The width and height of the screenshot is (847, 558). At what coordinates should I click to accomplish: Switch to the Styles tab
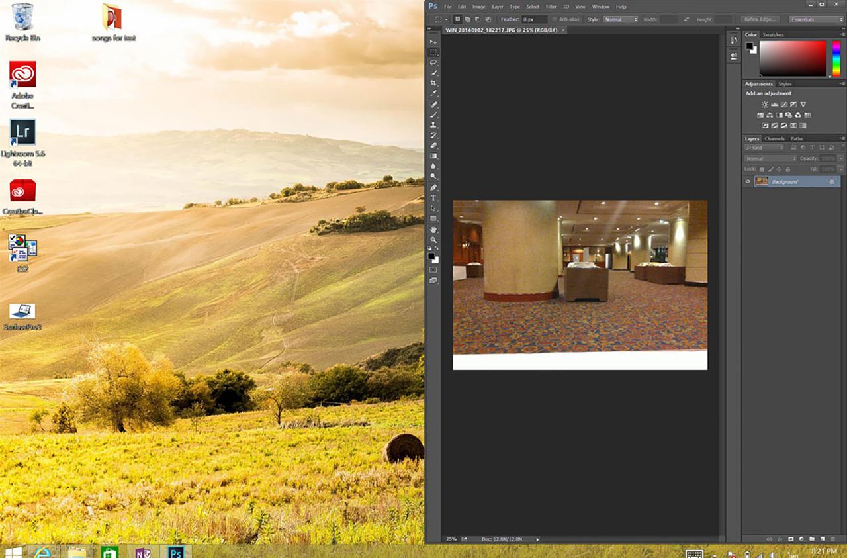pyautogui.click(x=785, y=84)
